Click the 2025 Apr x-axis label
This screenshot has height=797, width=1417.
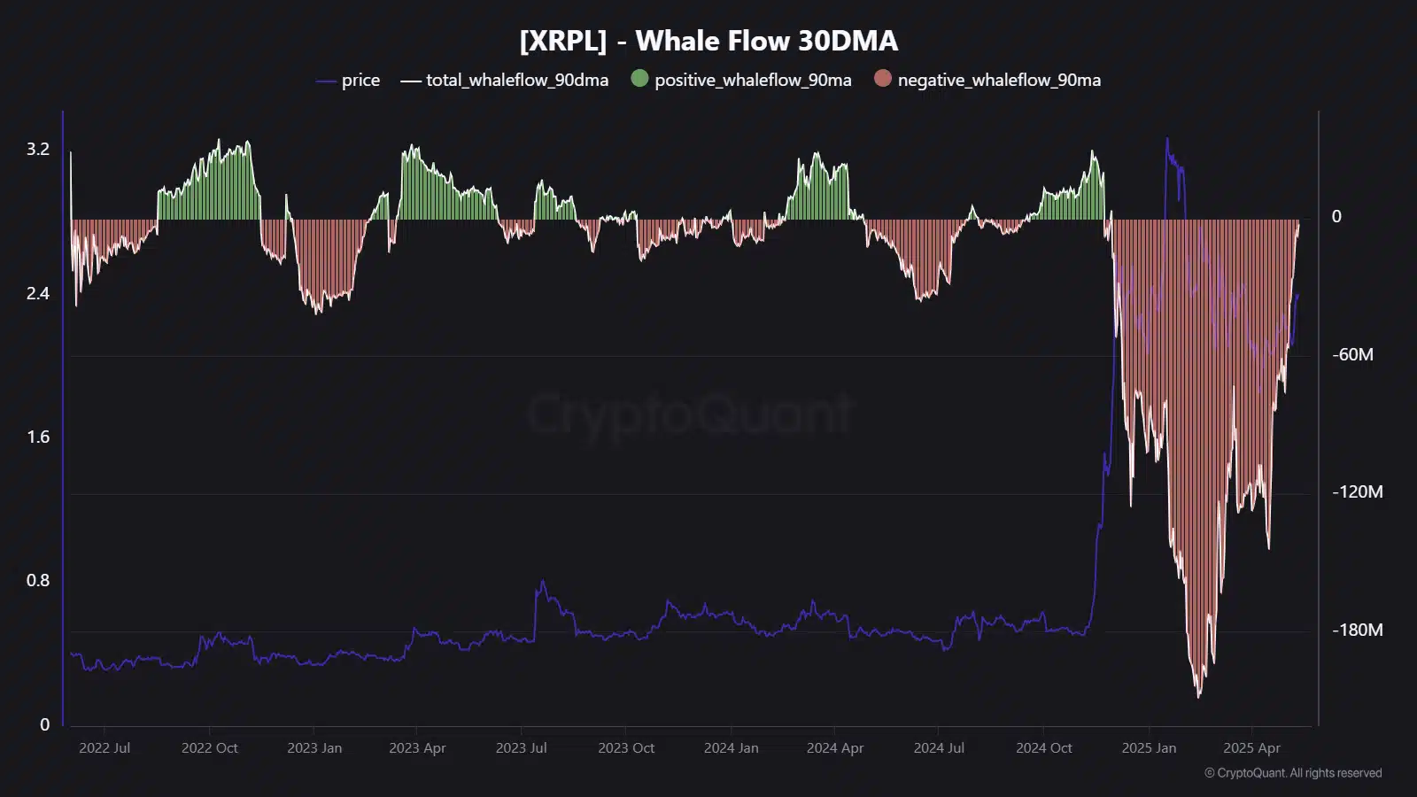pyautogui.click(x=1251, y=748)
